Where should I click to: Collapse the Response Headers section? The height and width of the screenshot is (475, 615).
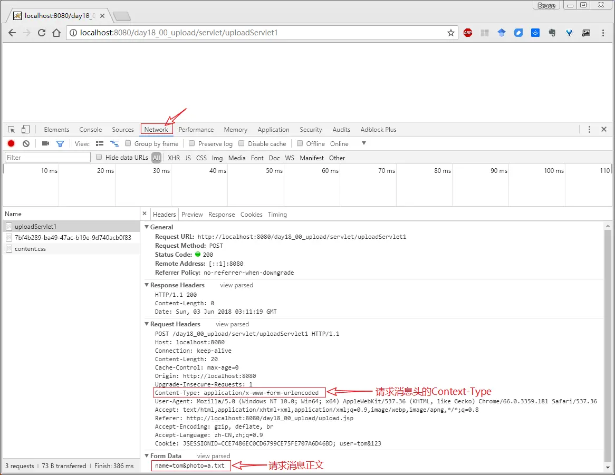coord(147,285)
